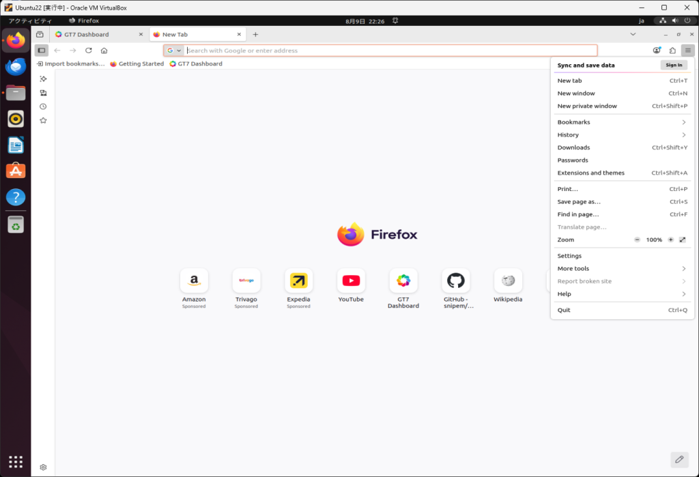This screenshot has height=477, width=699.
Task: Open Passwords from the menu
Action: pyautogui.click(x=623, y=160)
